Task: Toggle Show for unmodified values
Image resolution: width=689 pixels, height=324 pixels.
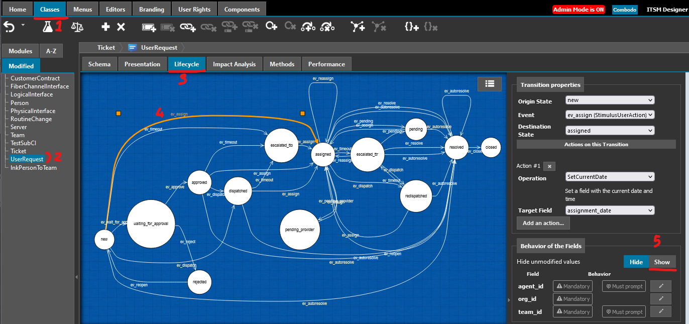Action: (662, 262)
